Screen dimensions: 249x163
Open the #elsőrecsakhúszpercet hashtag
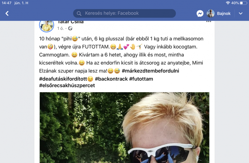pos(67,86)
